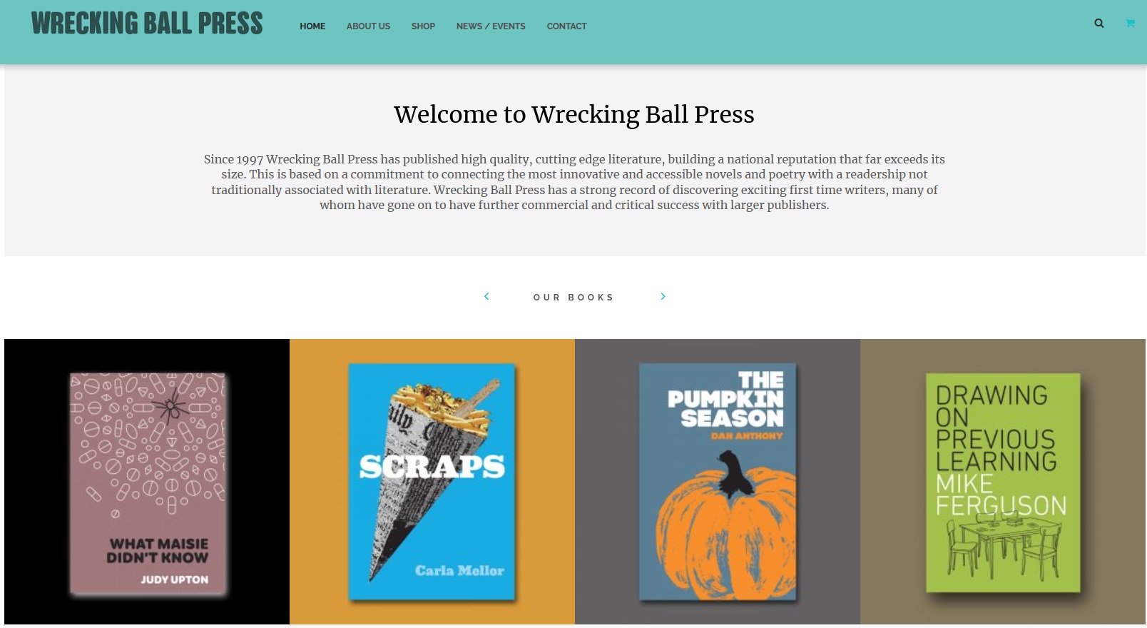Open The Pumpkin Season book cover
This screenshot has width=1147, height=628.
point(718,482)
